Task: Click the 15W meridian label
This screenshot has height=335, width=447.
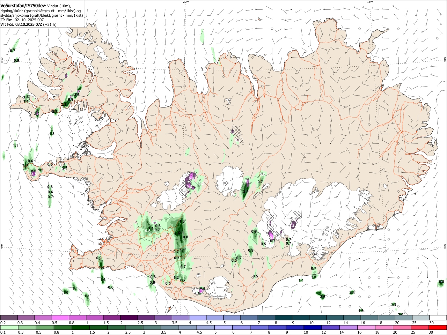Action: point(370,2)
